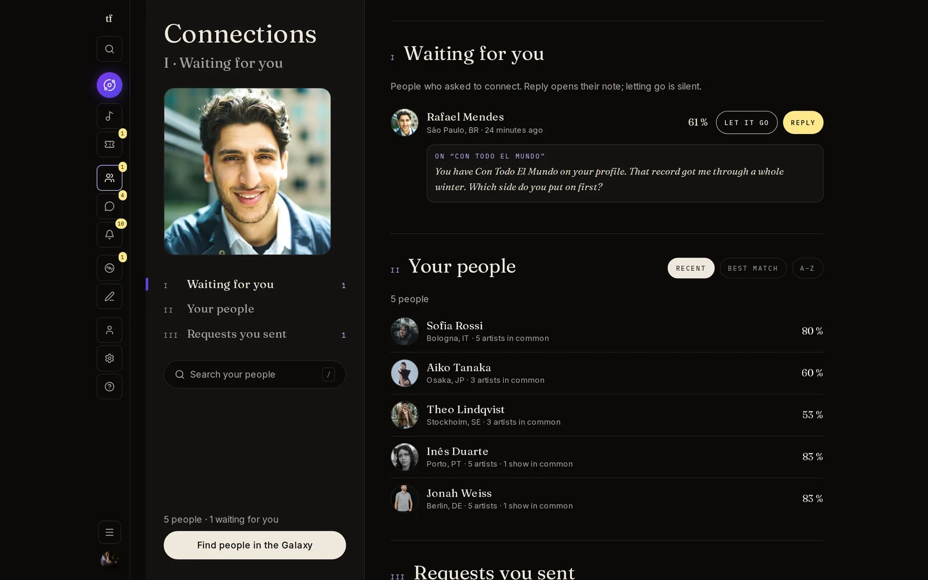Click Rafael's note about Con Todo El Mundo
The image size is (928, 580).
625,173
